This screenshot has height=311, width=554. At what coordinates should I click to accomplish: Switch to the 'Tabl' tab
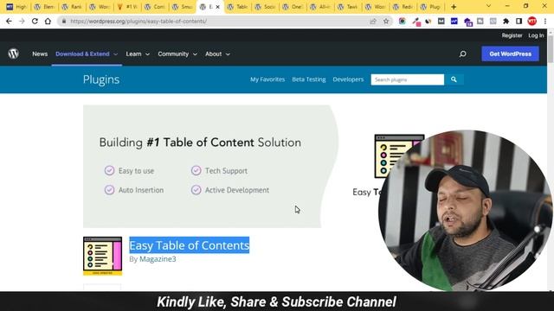[237, 7]
